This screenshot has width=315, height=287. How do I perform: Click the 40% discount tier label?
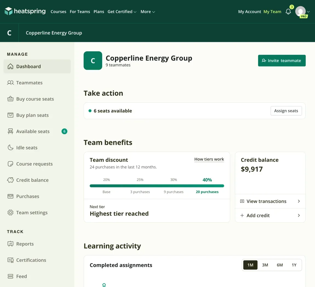(x=207, y=180)
